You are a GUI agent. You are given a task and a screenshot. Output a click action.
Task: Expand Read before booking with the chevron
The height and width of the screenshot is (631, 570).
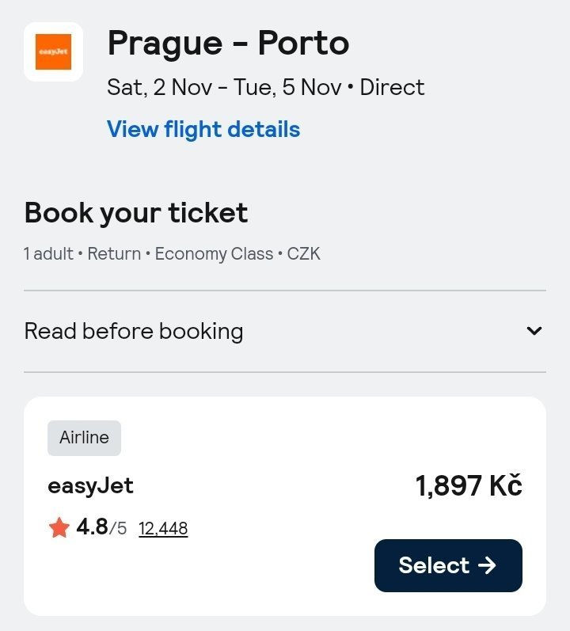(534, 331)
